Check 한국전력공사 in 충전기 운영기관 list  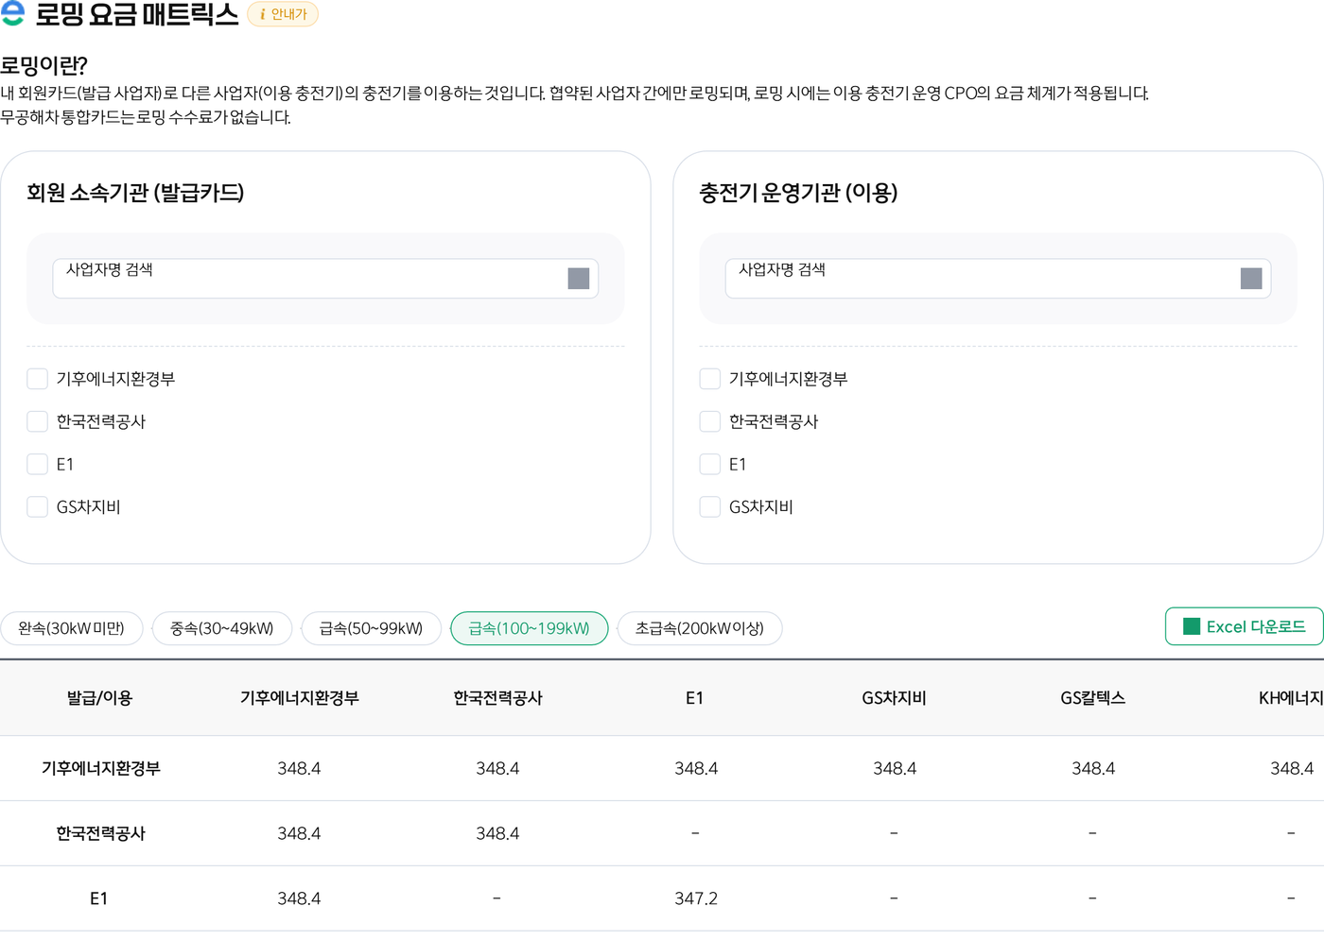(x=710, y=421)
